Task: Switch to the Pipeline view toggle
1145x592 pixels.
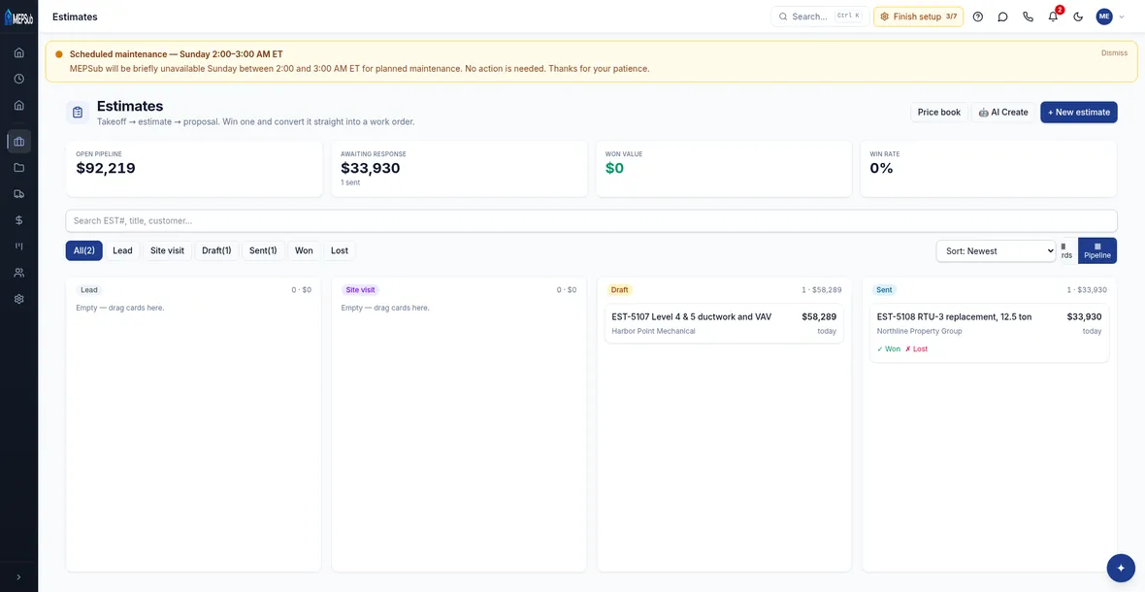Action: click(1096, 251)
